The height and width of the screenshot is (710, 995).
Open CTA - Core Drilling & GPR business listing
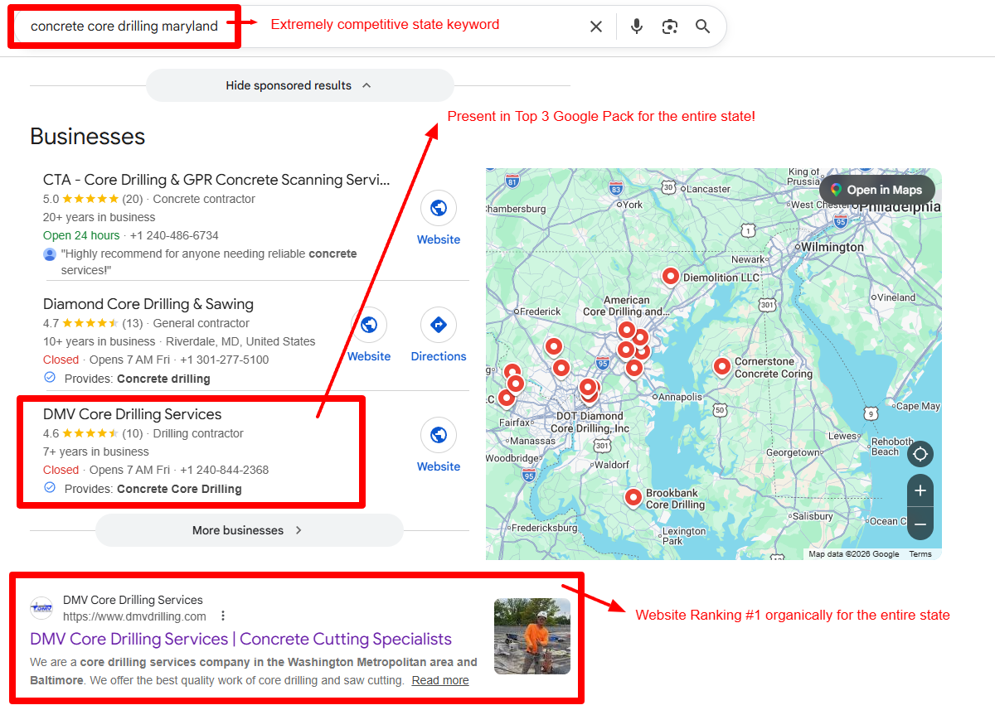click(216, 180)
